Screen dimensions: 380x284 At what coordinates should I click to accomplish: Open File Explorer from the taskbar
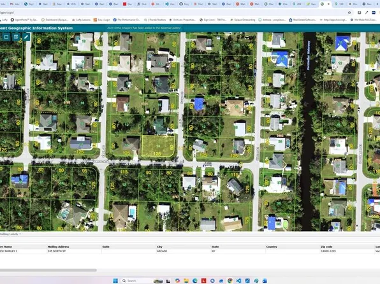pos(186,281)
